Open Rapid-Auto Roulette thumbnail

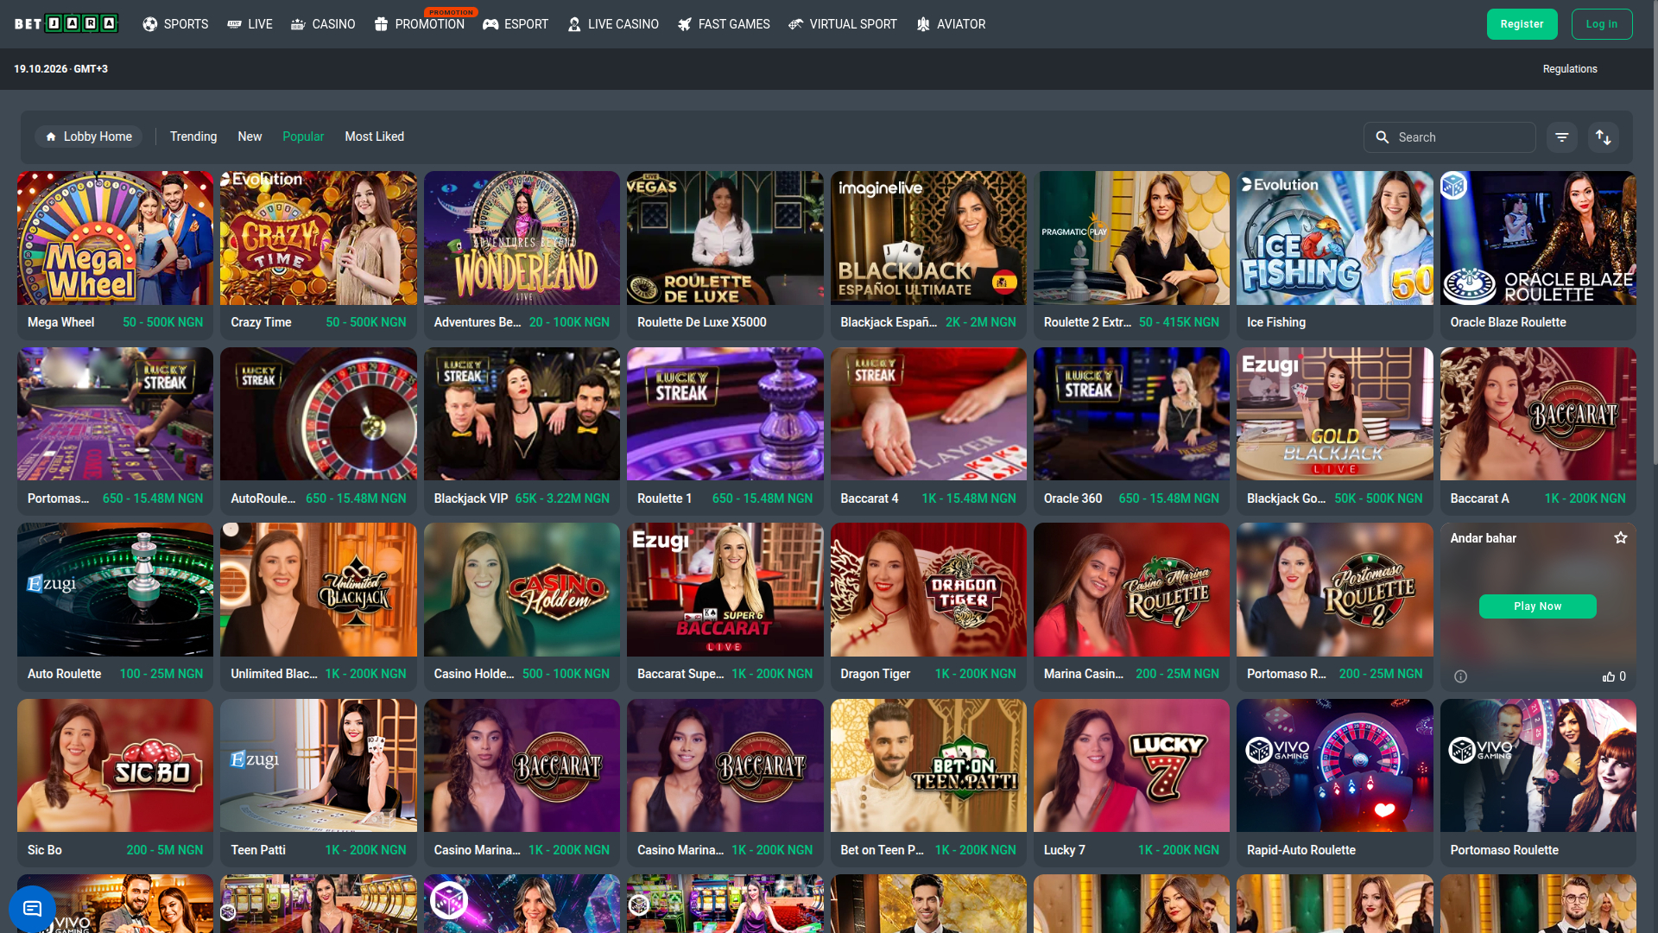pyautogui.click(x=1334, y=765)
